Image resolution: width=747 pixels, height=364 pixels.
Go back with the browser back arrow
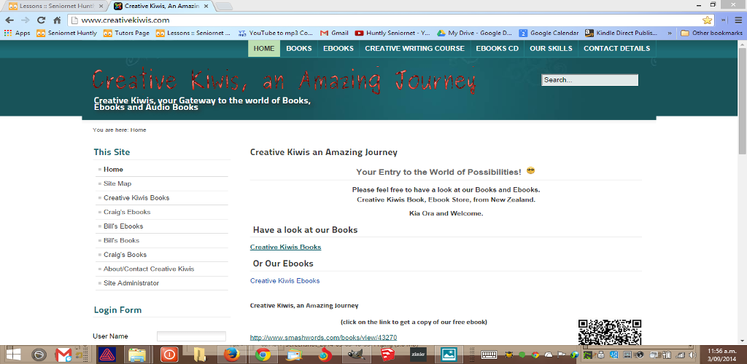click(9, 20)
